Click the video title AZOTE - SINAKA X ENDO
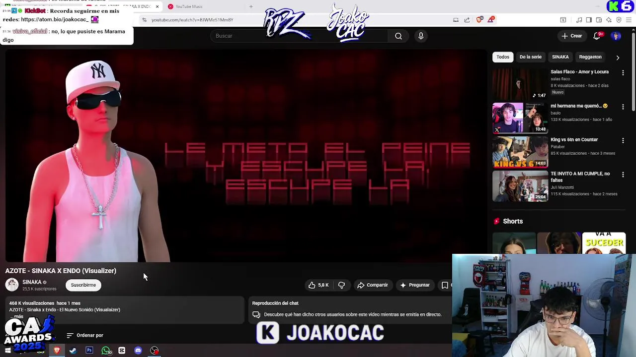Screen dimensions: 636x357 click(61, 271)
